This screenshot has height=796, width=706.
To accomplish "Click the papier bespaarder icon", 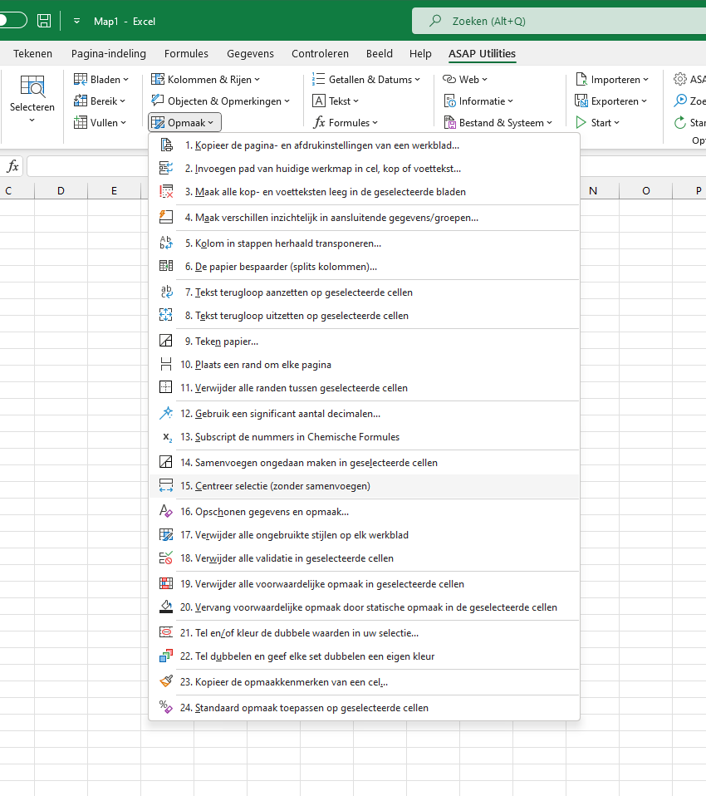I will (x=166, y=267).
